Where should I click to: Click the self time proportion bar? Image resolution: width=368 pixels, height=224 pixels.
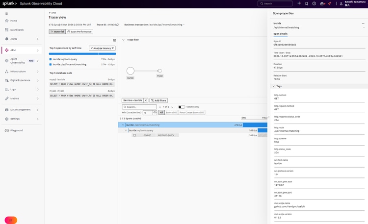[82, 54]
